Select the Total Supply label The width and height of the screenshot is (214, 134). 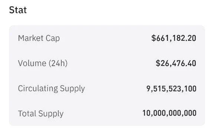coord(41,114)
